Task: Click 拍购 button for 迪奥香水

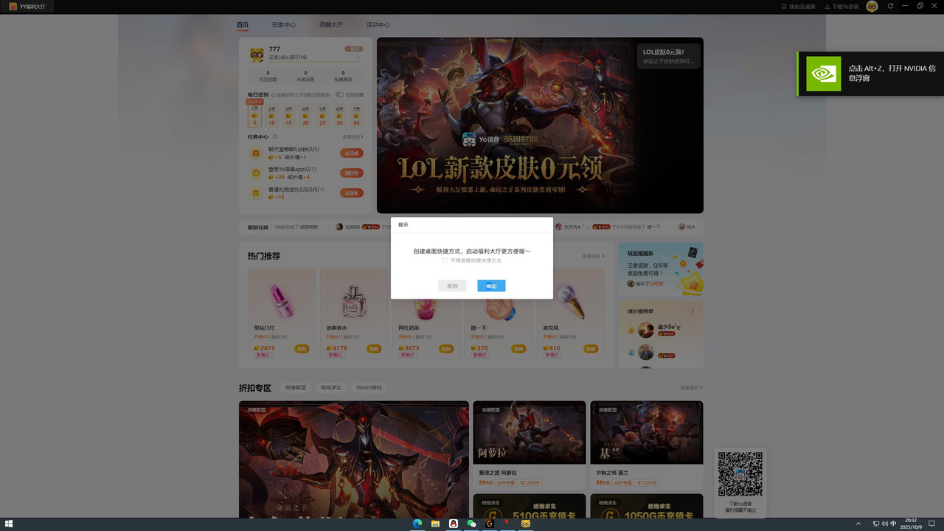Action: pyautogui.click(x=374, y=349)
